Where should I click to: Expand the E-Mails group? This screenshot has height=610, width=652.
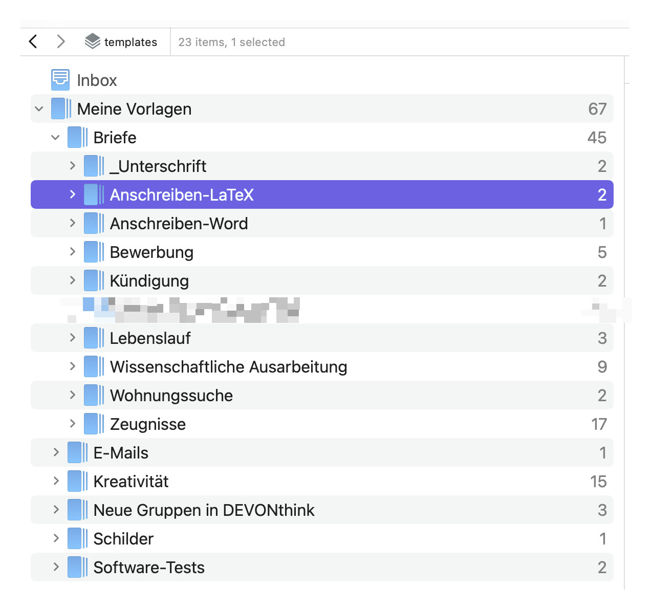tap(56, 452)
